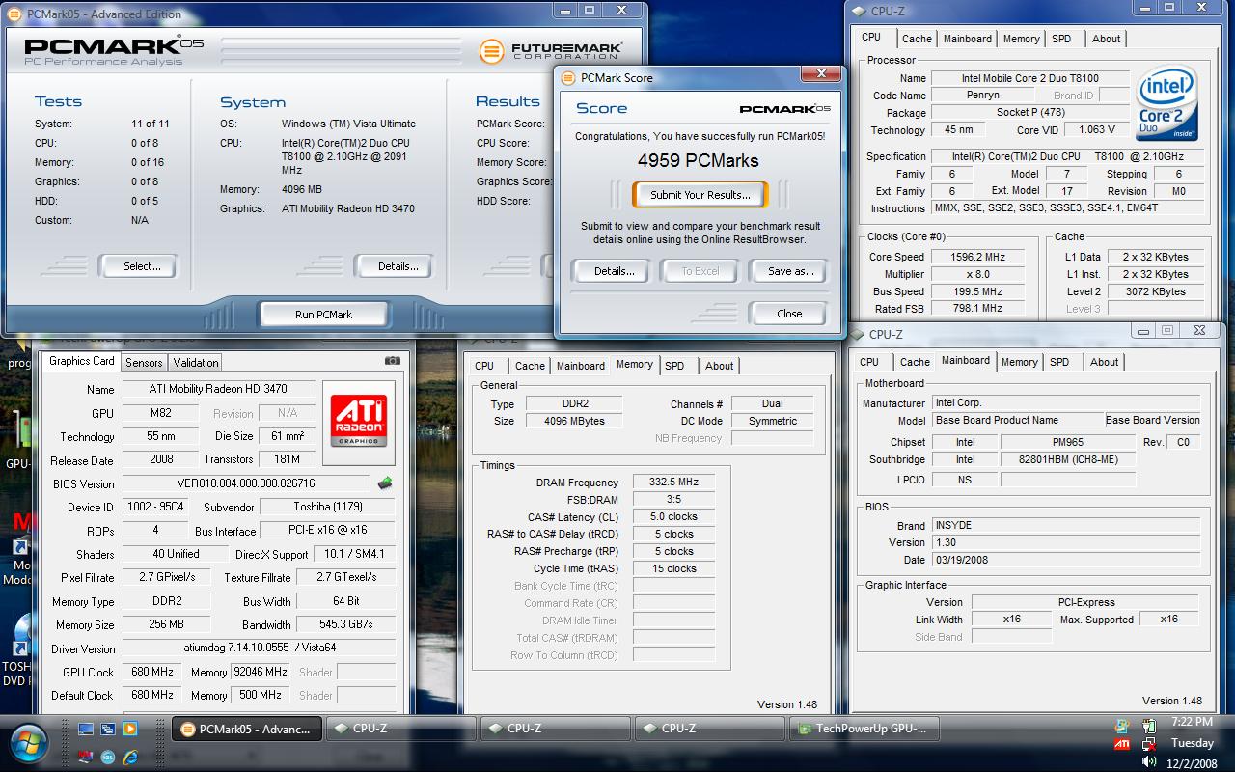Open Cache tab in the processor CPU-Z window
Viewport: 1235px width, 772px height.
917,39
